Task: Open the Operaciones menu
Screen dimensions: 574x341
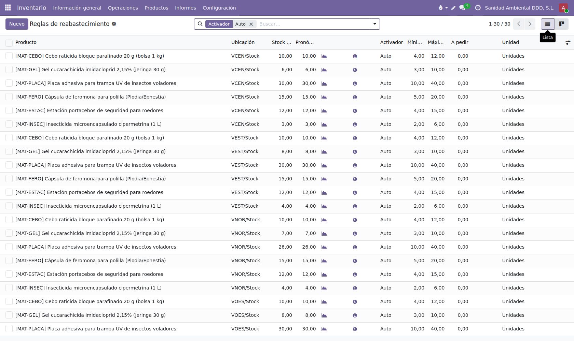Action: 123,8
